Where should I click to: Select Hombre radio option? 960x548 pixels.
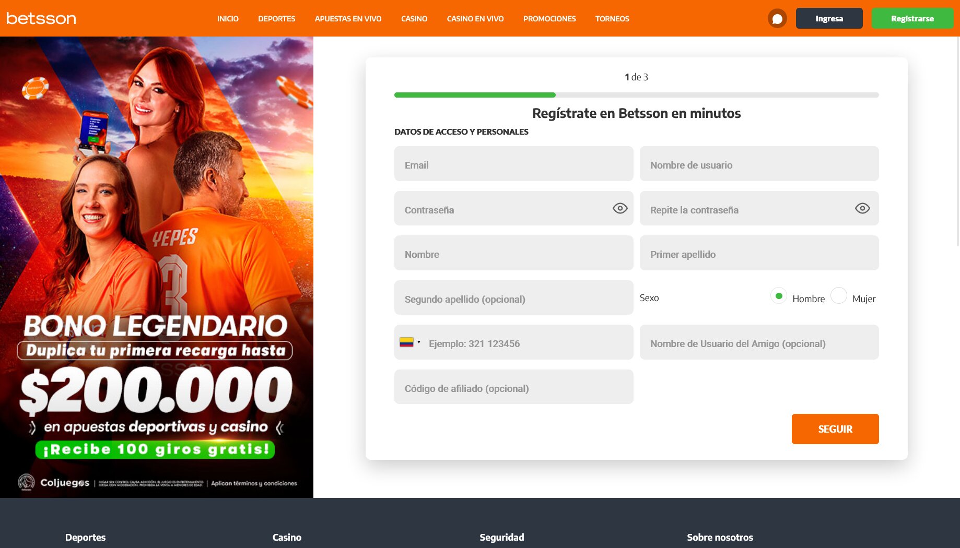pos(779,296)
